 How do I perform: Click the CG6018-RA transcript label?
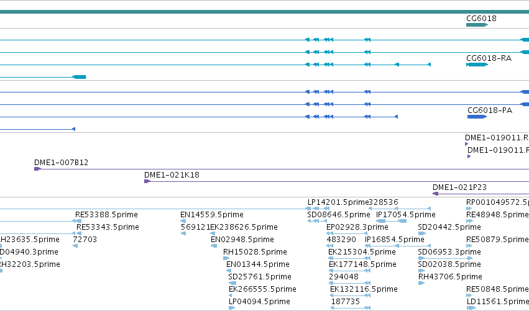point(489,58)
